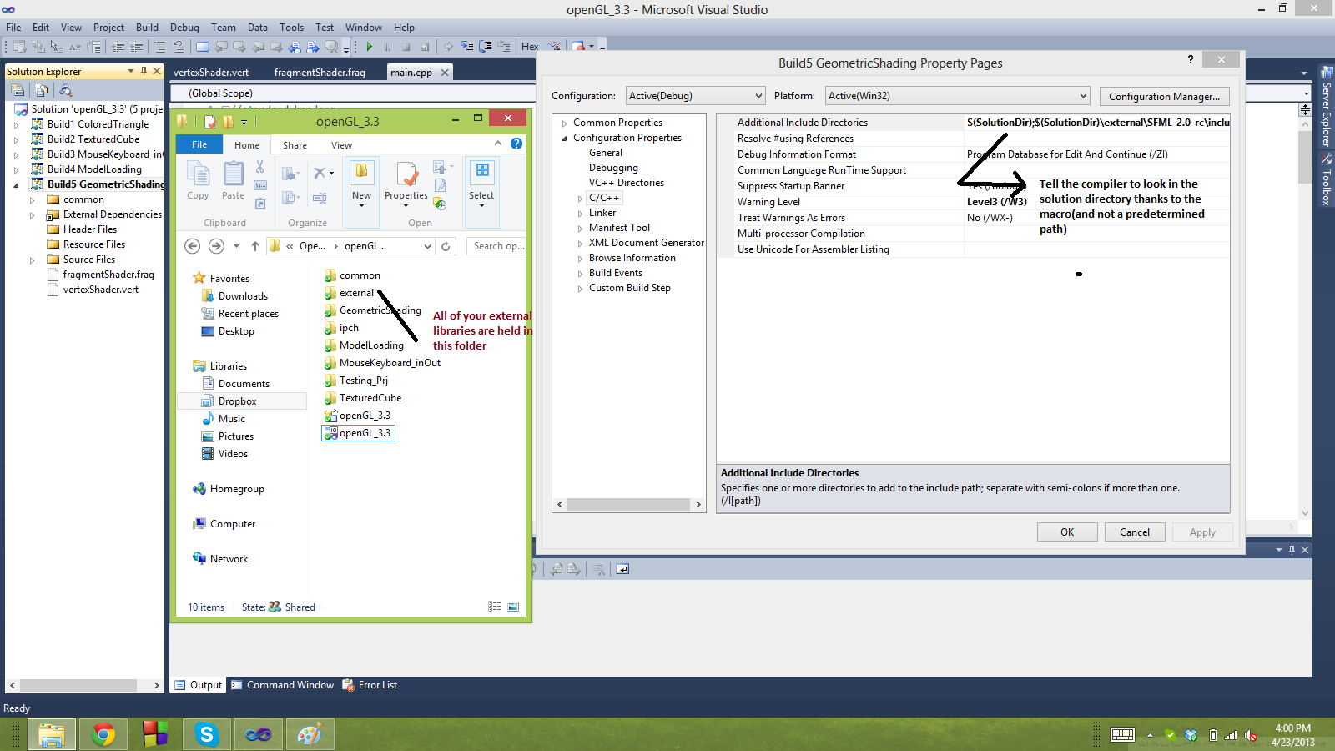Collapse the Explorer ribbon chevron

tap(498, 144)
